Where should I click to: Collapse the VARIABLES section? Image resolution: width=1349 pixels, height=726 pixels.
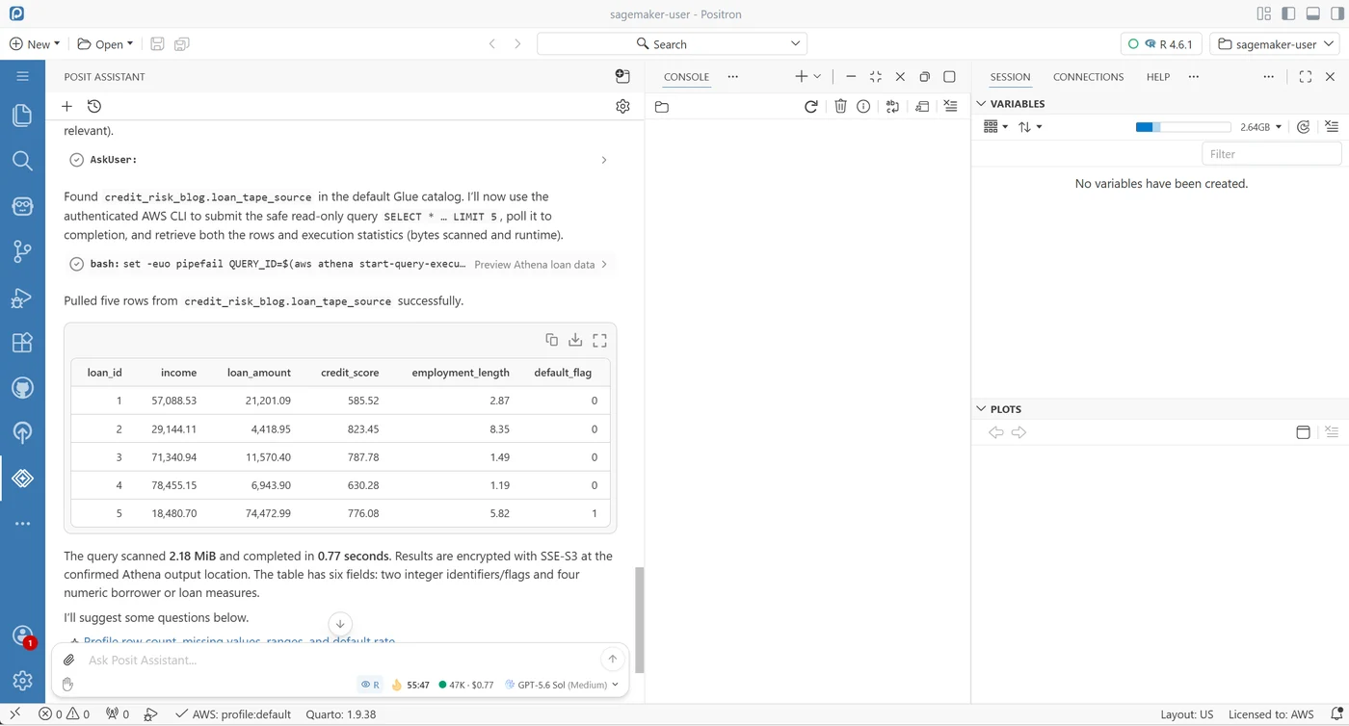[x=982, y=104]
